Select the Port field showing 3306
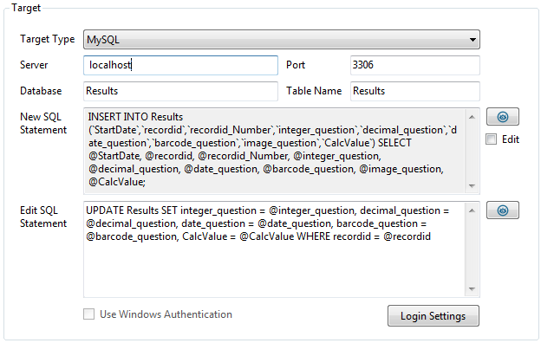Viewport: 541px width, 343px height. click(415, 65)
